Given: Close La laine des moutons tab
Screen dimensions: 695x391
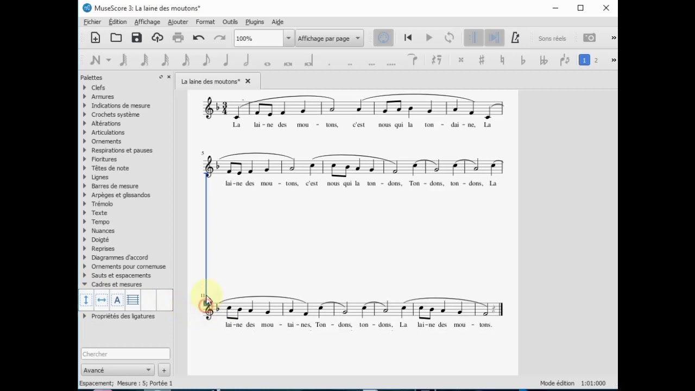Looking at the screenshot, I should tap(248, 81).
